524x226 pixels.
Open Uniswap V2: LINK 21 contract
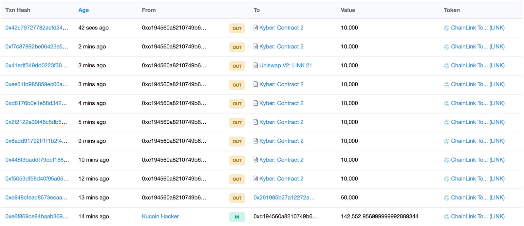(x=286, y=65)
